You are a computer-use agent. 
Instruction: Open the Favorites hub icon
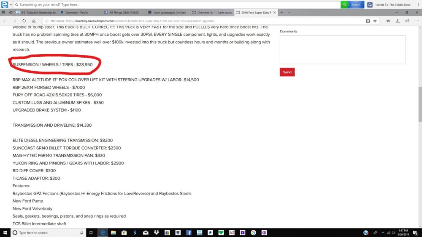388,21
